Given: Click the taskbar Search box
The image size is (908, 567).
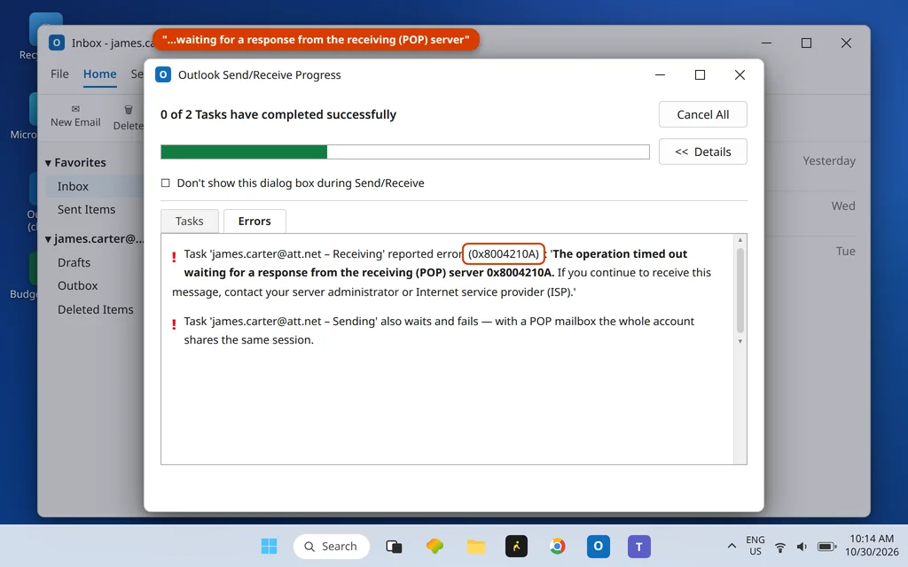Looking at the screenshot, I should pyautogui.click(x=332, y=546).
